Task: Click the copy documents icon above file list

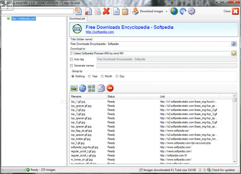Action: pos(101,88)
